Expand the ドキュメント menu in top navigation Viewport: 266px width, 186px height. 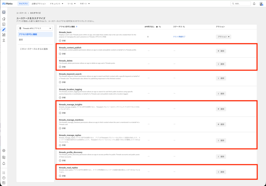(x=57, y=4)
